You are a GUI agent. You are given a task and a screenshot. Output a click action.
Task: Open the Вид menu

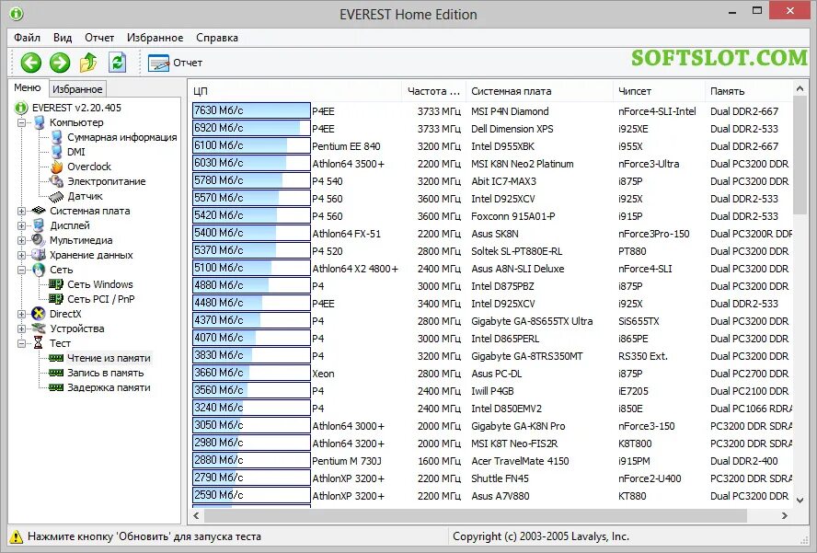[63, 38]
